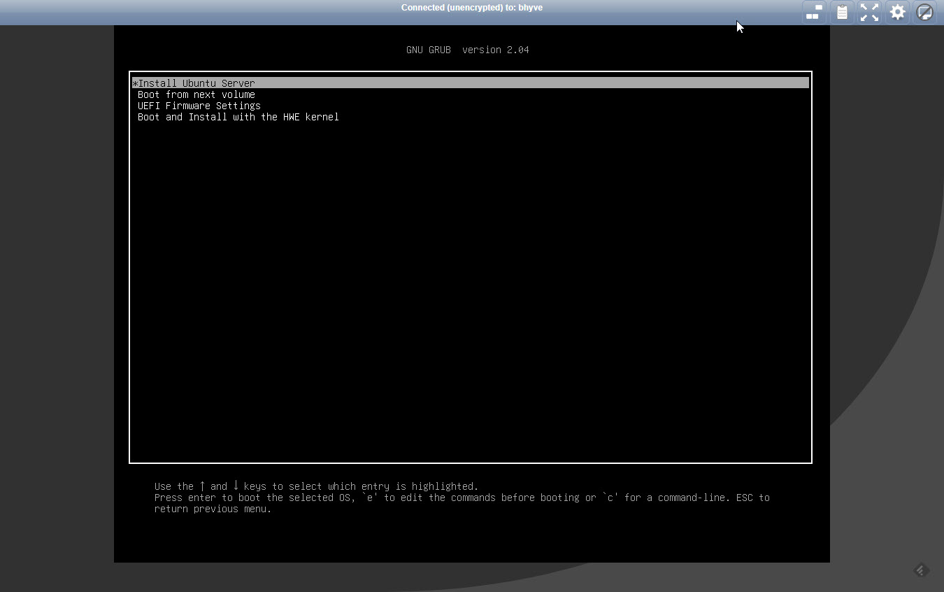Click the small logo icon at bottom-right
This screenshot has width=944, height=592.
(921, 570)
